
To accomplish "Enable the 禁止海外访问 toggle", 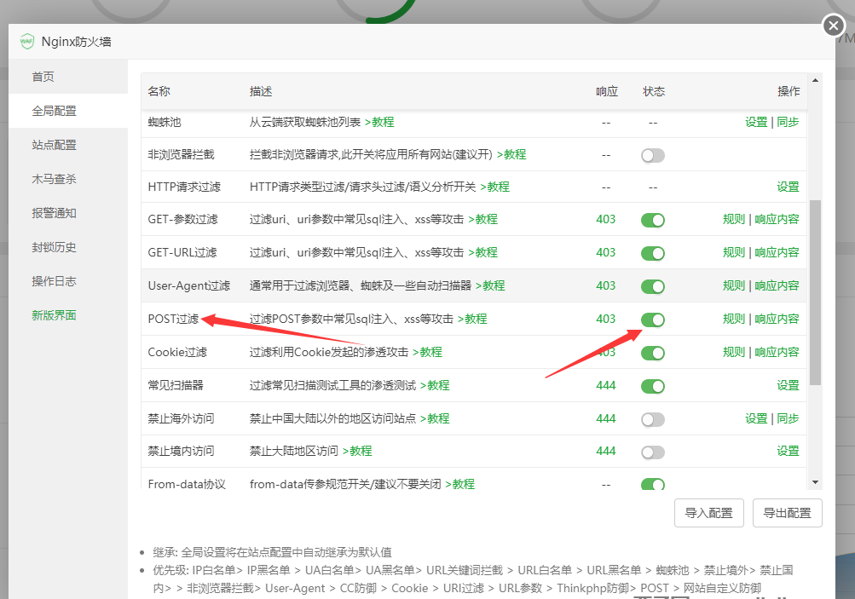I will click(x=652, y=419).
